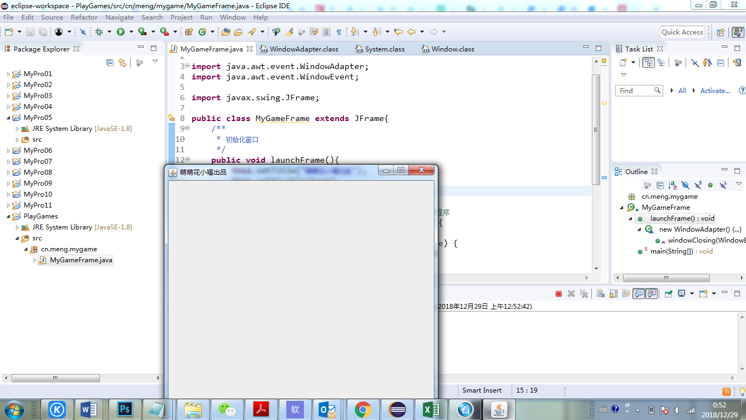Click the Save toolbar icon

(x=30, y=32)
